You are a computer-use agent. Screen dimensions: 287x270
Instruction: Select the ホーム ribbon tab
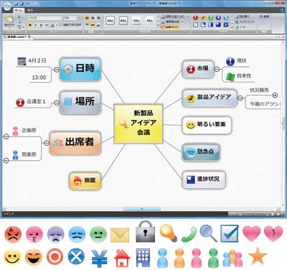pyautogui.click(x=19, y=11)
